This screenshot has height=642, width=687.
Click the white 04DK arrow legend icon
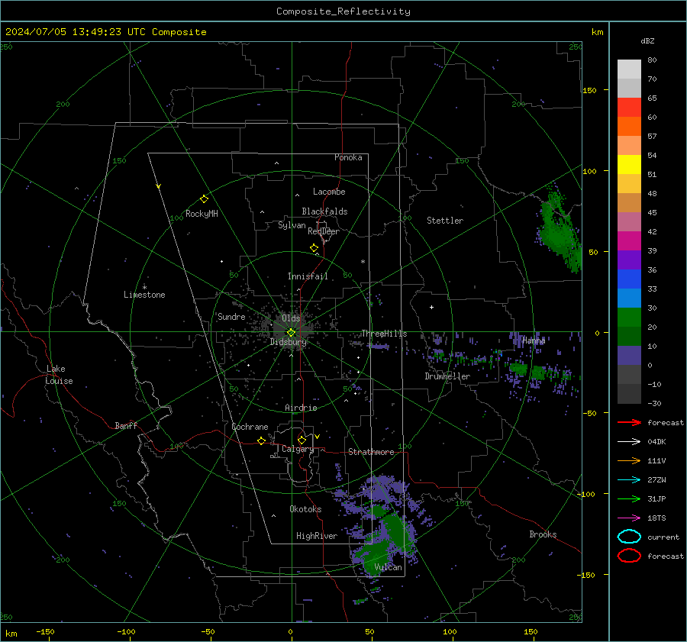(629, 442)
